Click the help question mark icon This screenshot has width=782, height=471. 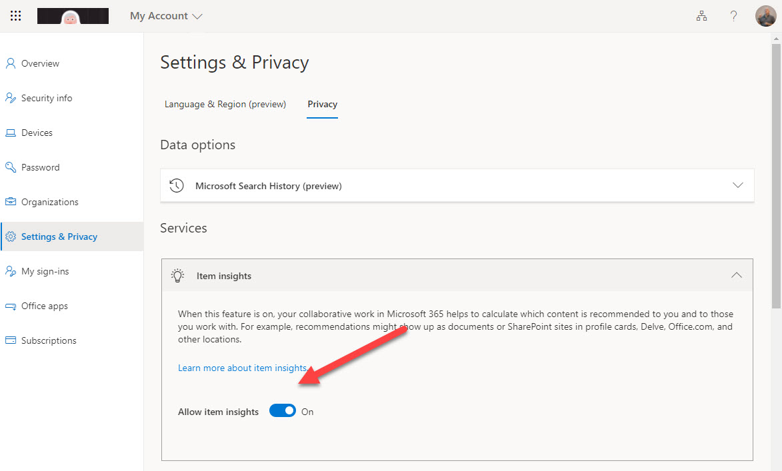733,16
